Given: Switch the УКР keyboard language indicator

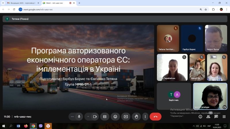Looking at the screenshot, I should 209,126.
